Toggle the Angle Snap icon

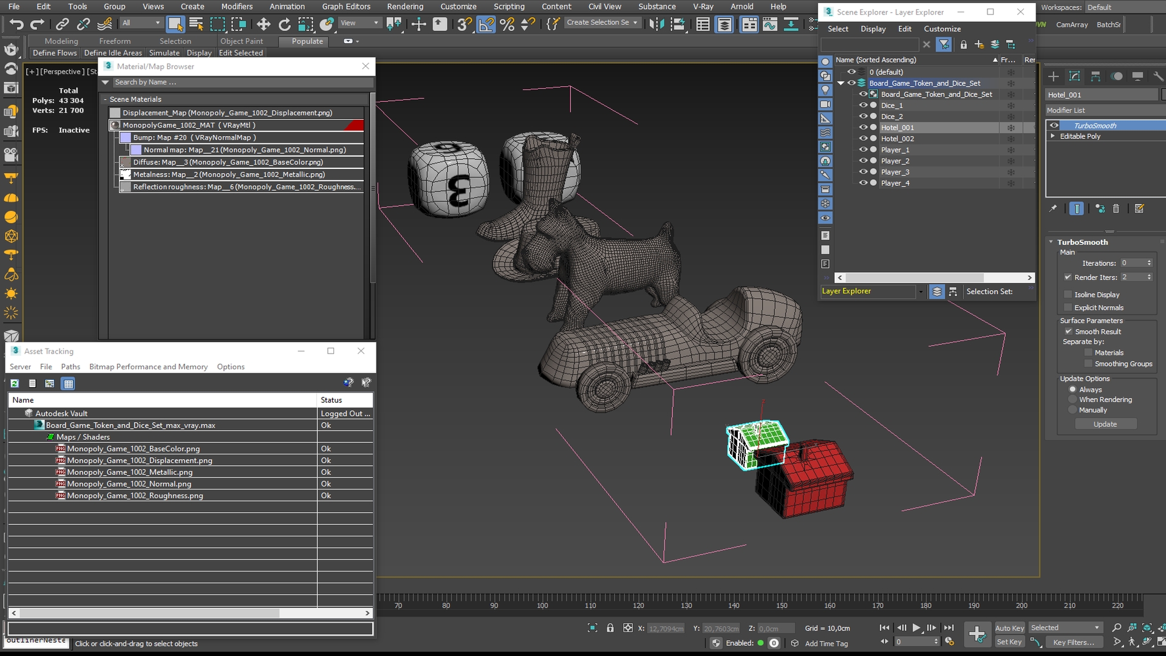(x=486, y=24)
